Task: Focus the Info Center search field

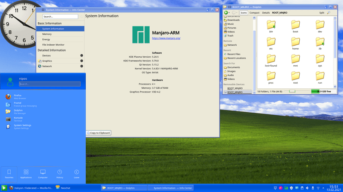Action: click(x=60, y=17)
